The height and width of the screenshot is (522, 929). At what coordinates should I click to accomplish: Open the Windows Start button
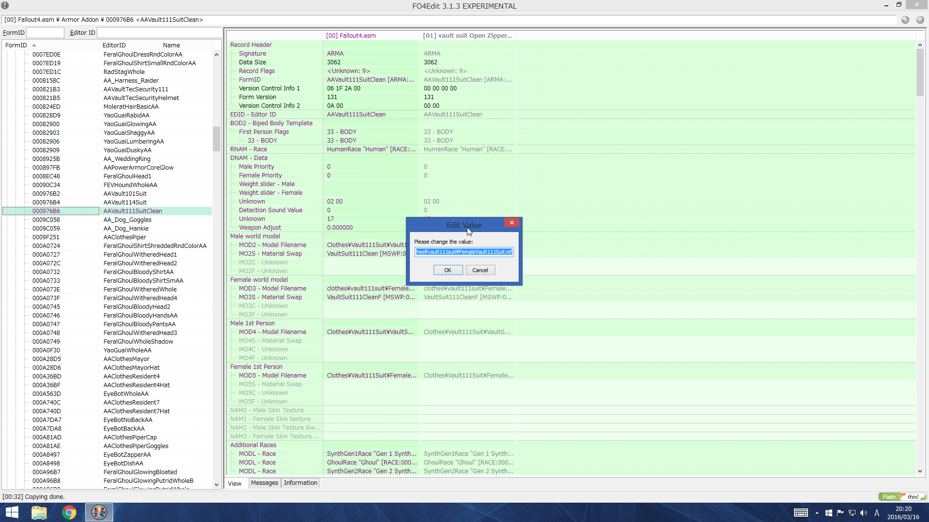pos(12,512)
